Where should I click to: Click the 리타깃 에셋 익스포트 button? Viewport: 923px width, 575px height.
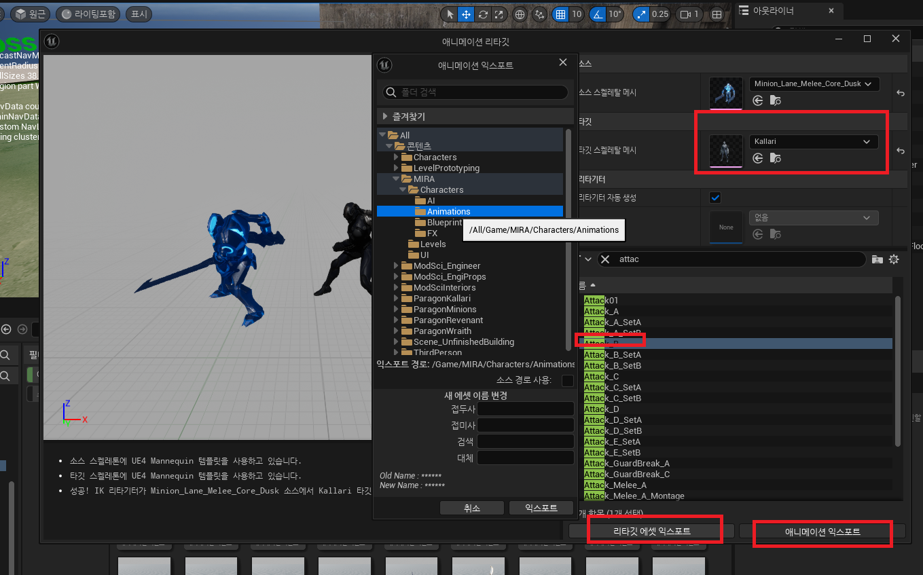pos(652,531)
